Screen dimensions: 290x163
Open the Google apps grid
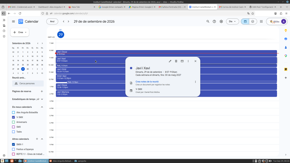tap(261, 22)
